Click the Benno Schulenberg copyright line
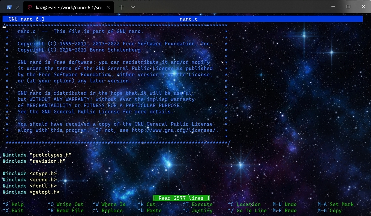Screen dimensions: 371x216 (x=79, y=50)
